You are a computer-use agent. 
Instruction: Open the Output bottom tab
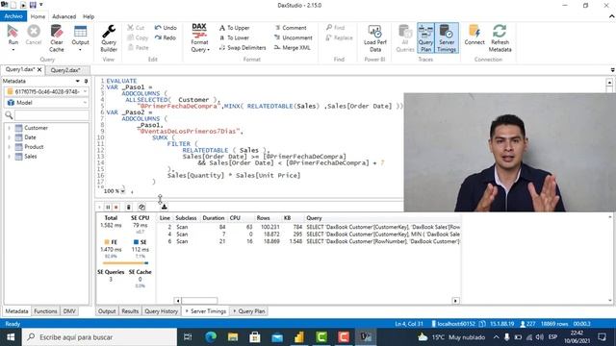point(107,311)
